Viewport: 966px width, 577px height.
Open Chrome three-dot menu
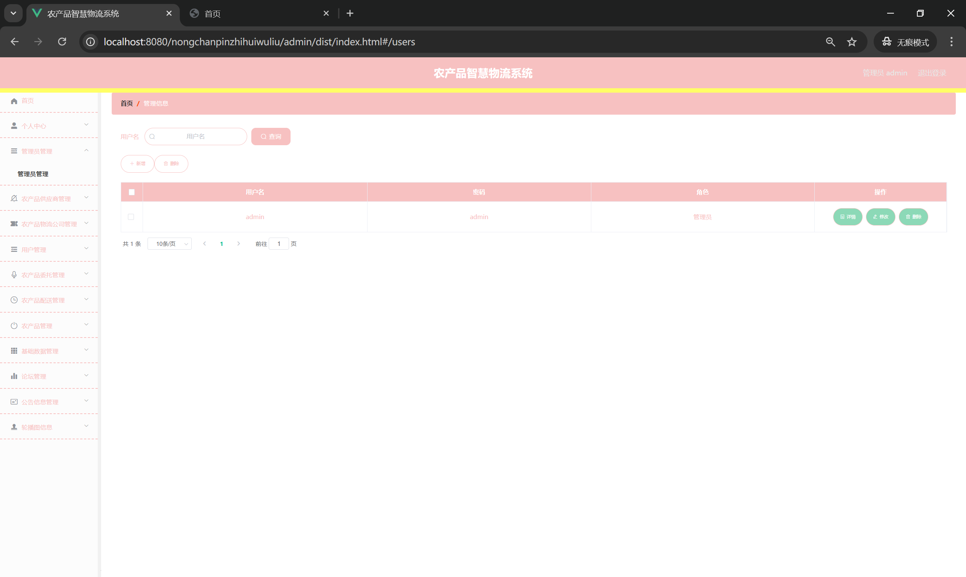[951, 41]
